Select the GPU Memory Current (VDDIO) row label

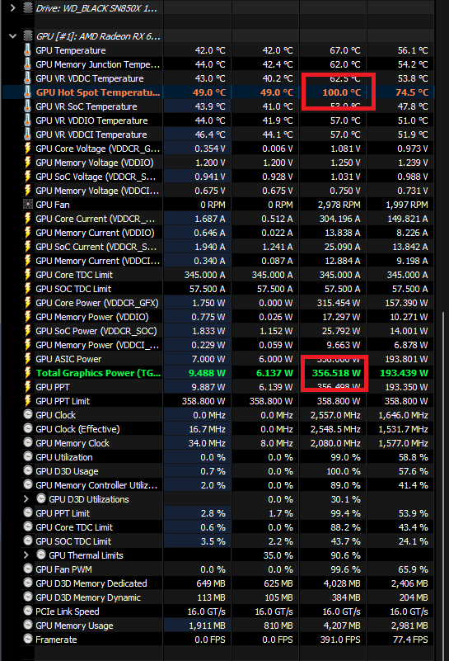pyautogui.click(x=95, y=233)
